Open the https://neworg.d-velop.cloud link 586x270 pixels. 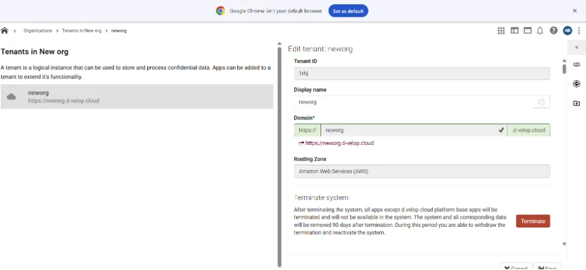(340, 143)
